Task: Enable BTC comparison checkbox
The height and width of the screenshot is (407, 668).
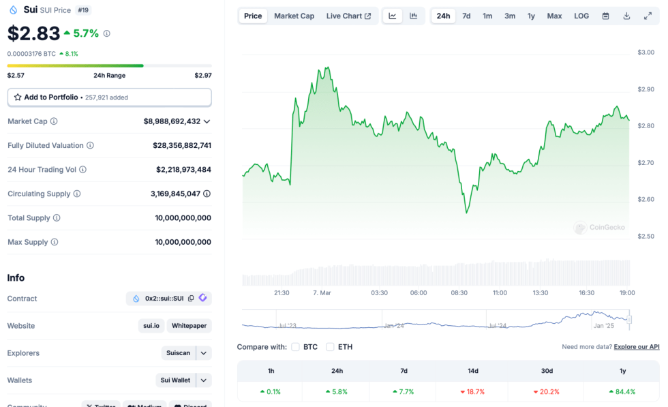Action: 296,347
